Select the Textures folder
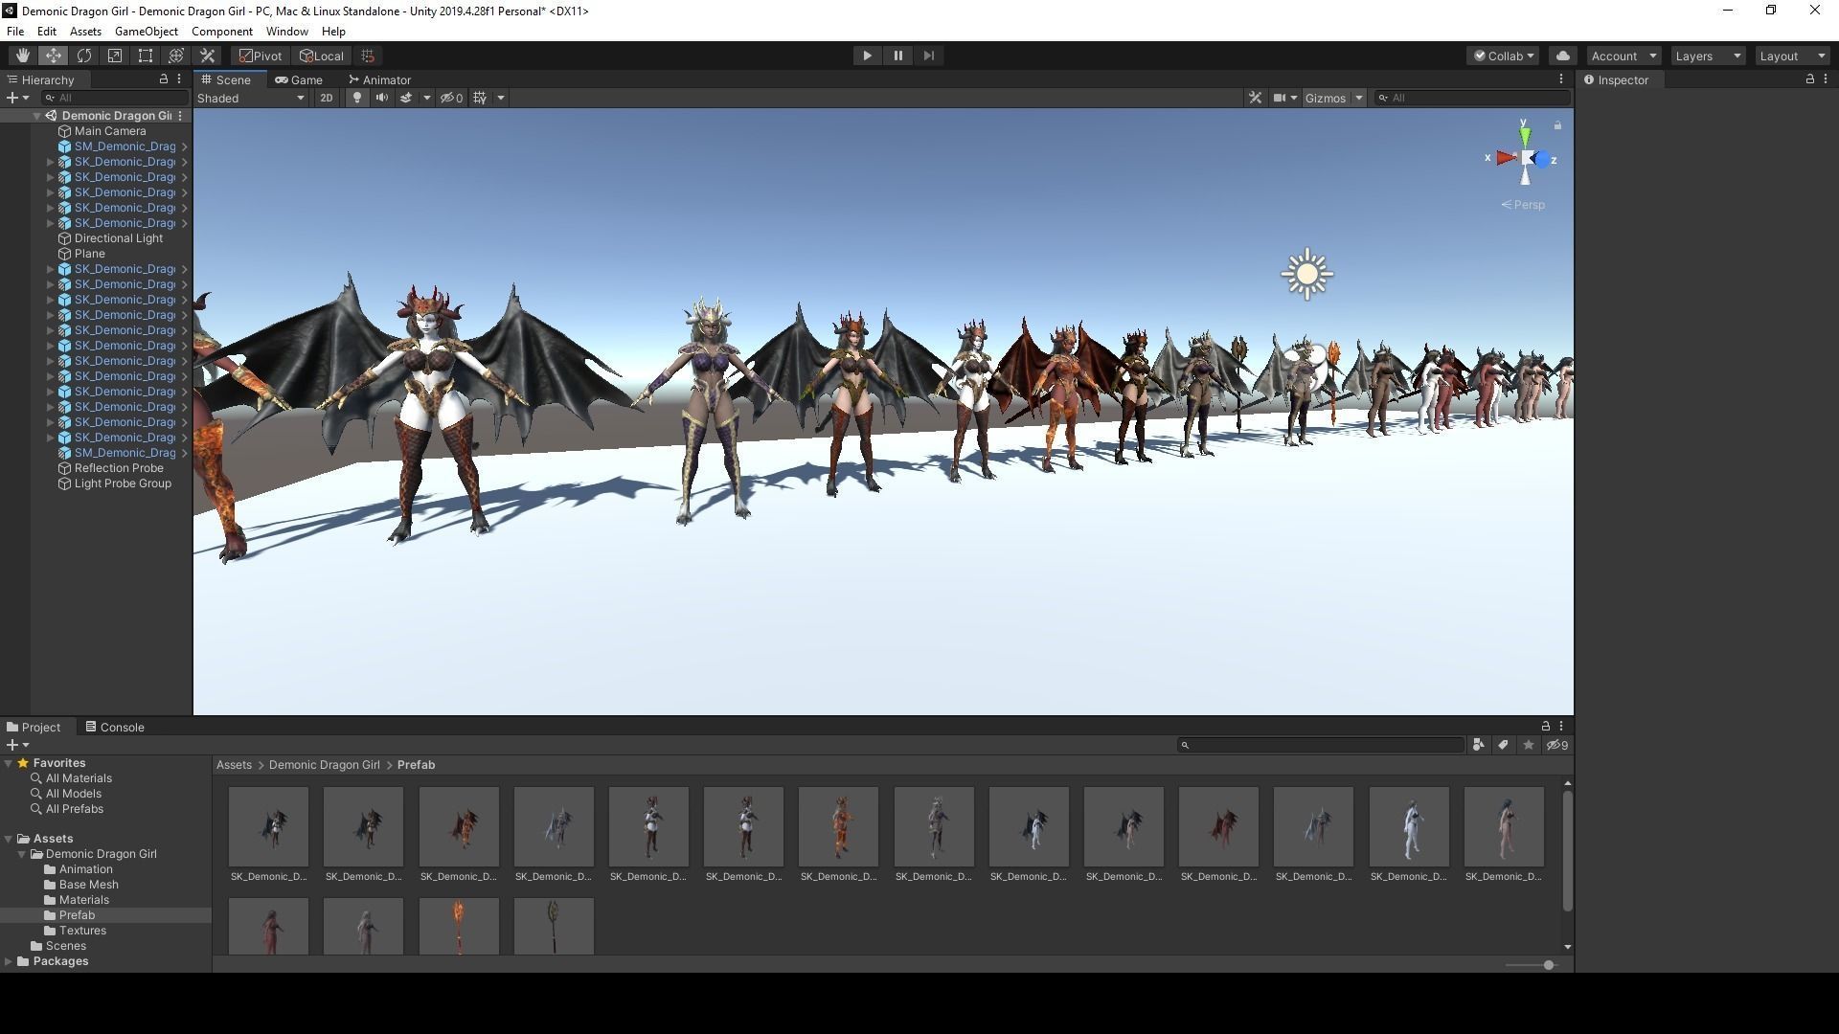1839x1034 pixels. click(x=82, y=931)
